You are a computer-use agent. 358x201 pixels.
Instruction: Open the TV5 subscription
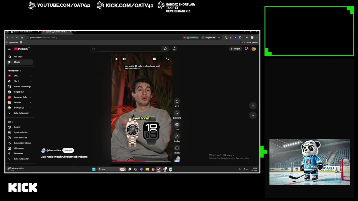[20, 76]
